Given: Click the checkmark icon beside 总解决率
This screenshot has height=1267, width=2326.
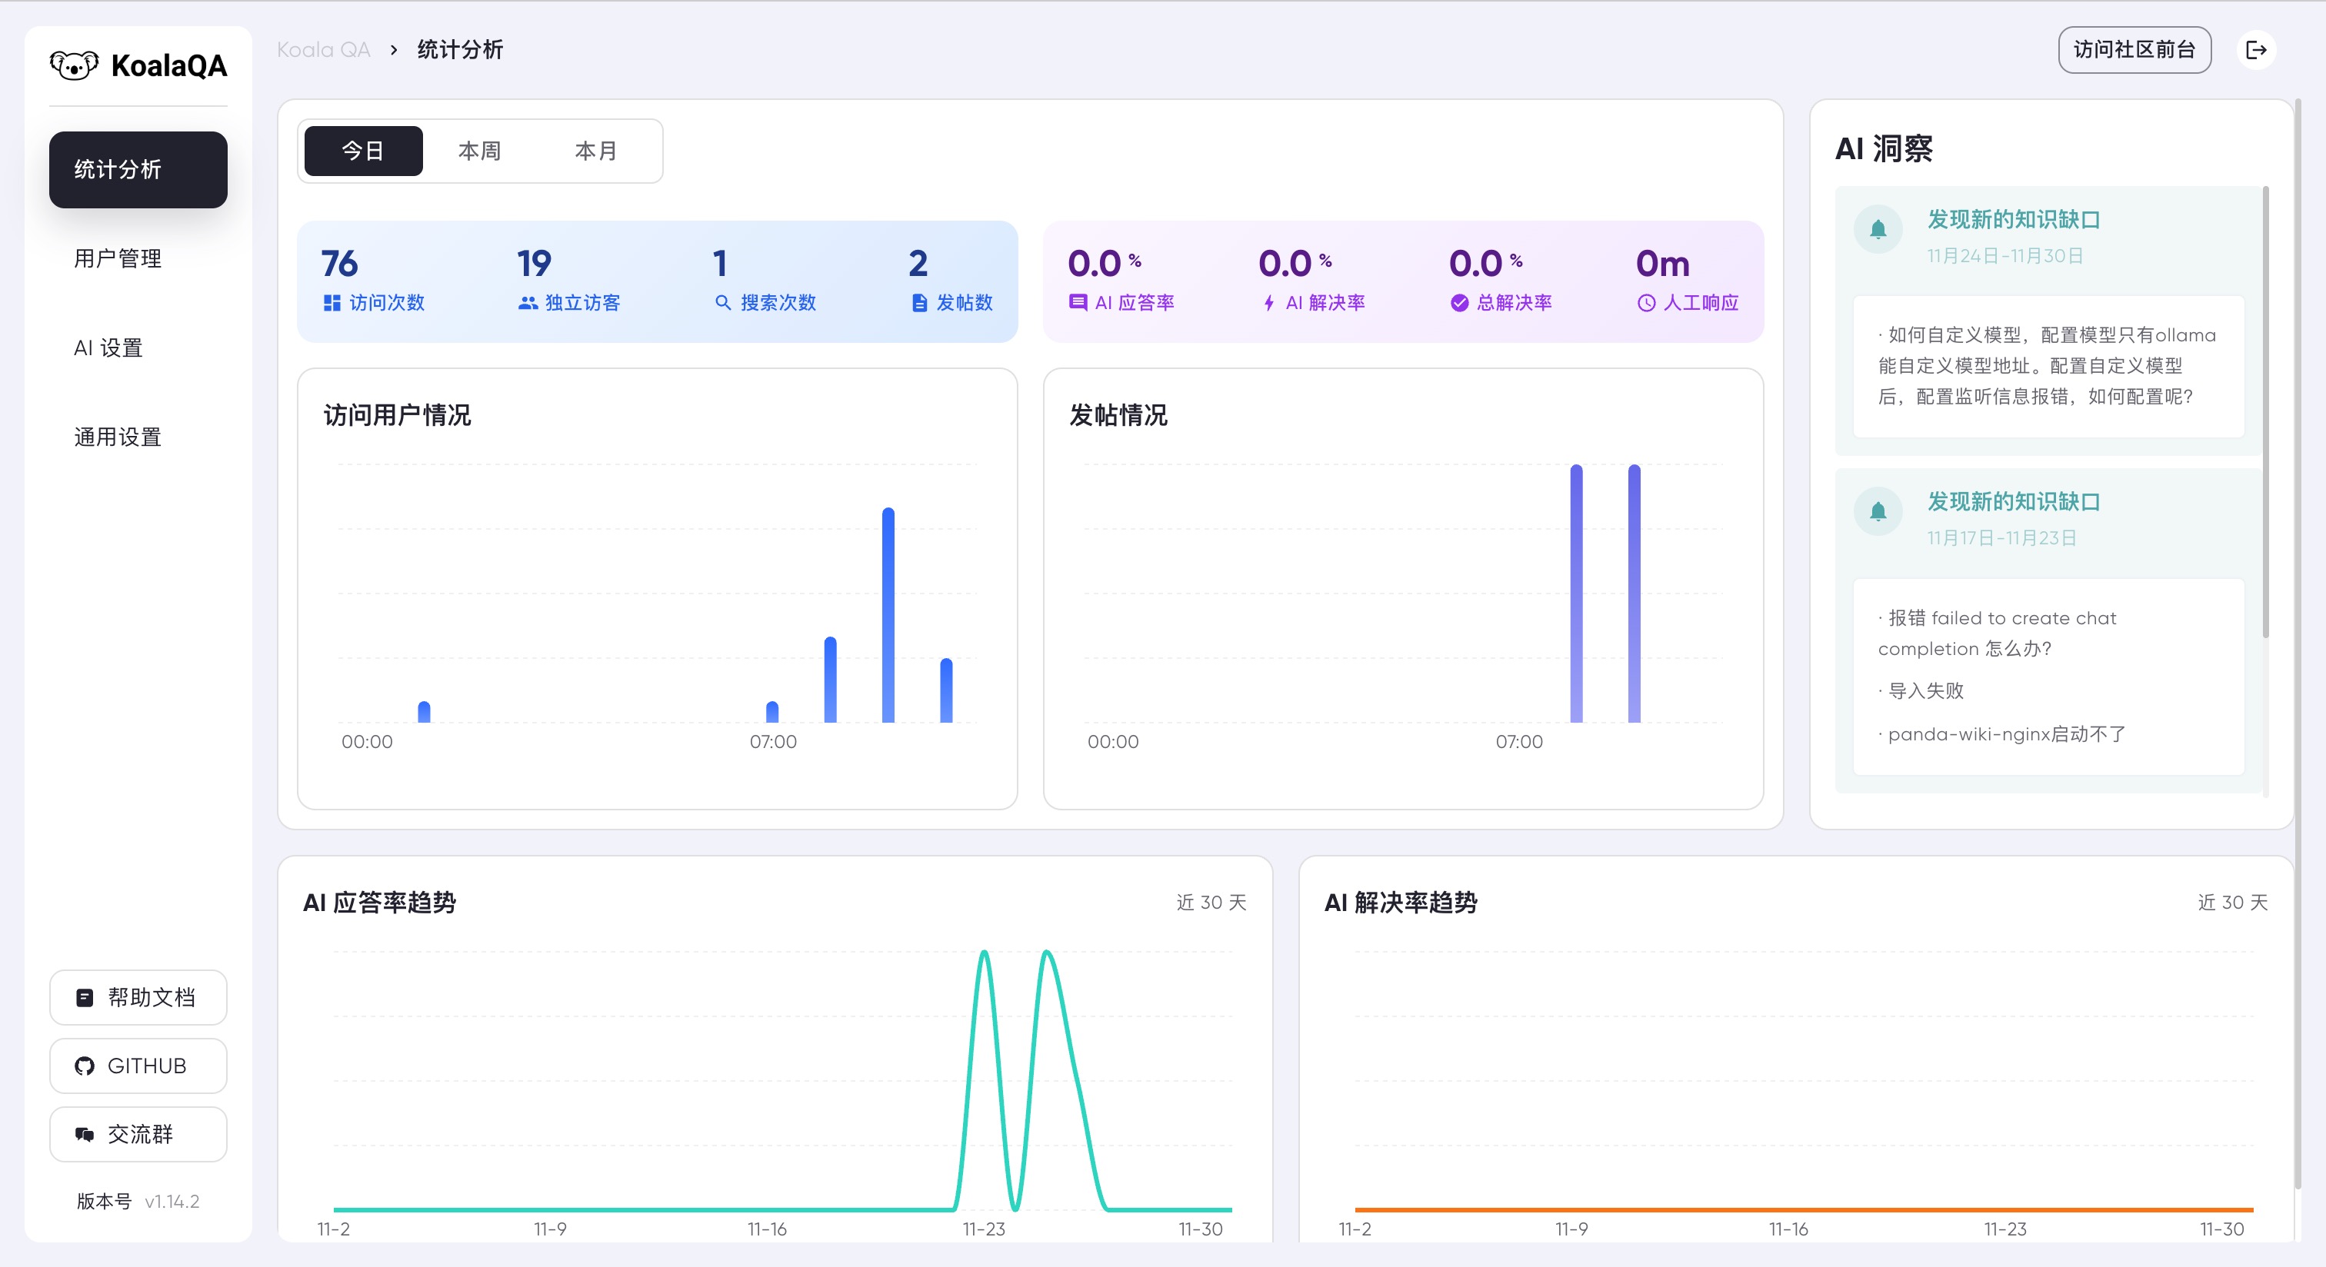Looking at the screenshot, I should [x=1459, y=303].
